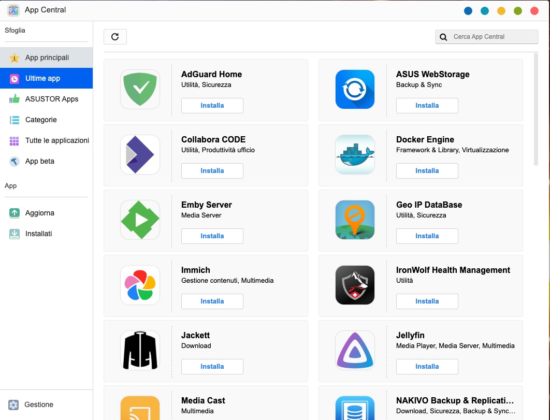This screenshot has width=550, height=420.
Task: Open the Jellyfin triangle icon
Action: click(355, 350)
